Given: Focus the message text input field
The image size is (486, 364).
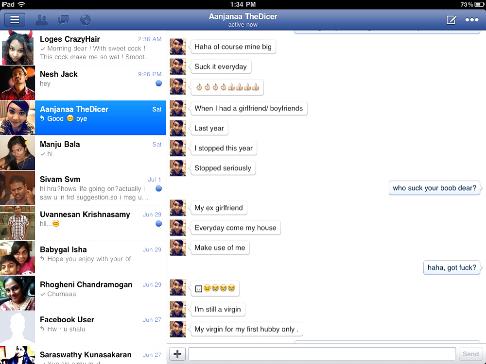Looking at the screenshot, I should (322, 354).
